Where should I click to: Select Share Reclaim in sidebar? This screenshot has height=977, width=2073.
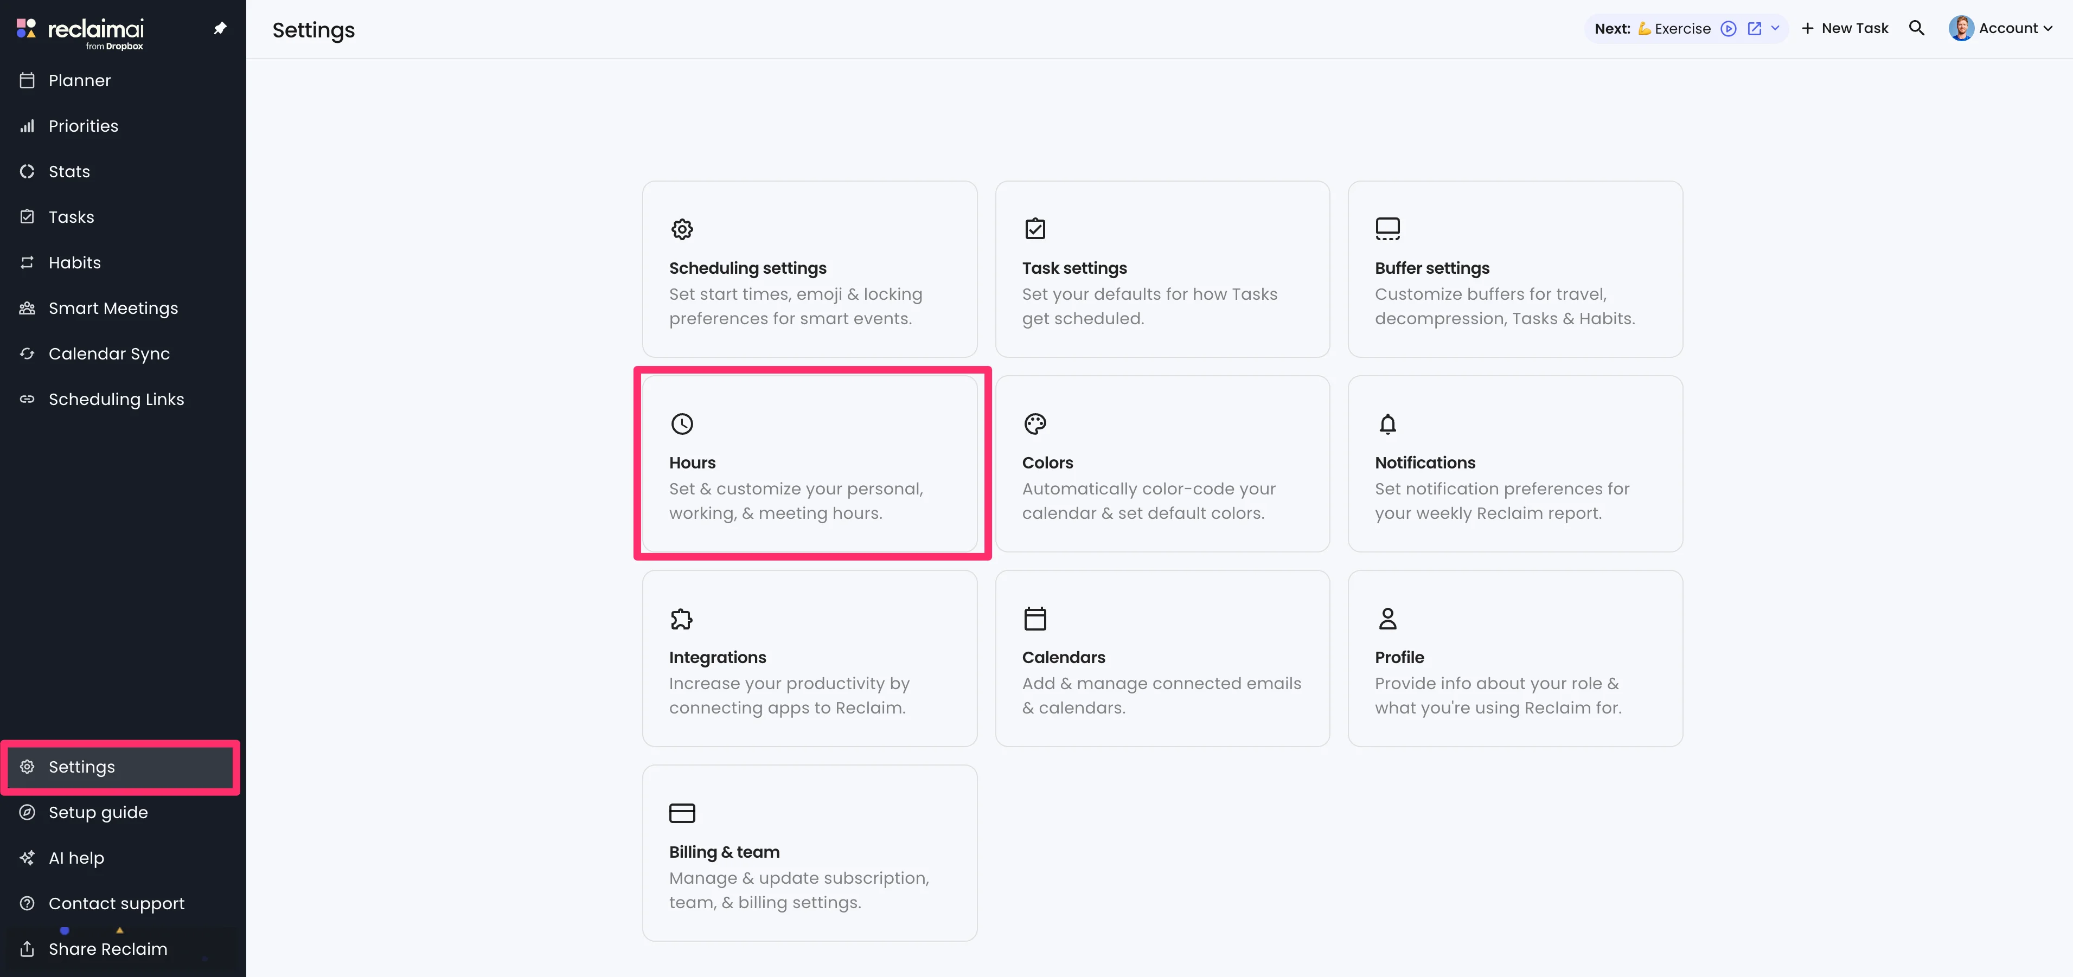(107, 949)
